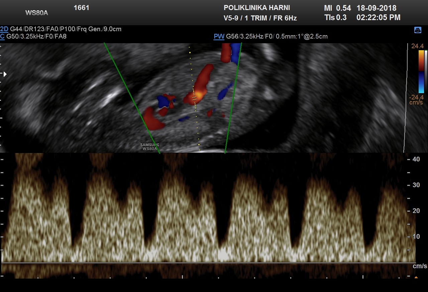Click the blue probe orientation icon
This screenshot has width=428, height=292.
[x=418, y=30]
